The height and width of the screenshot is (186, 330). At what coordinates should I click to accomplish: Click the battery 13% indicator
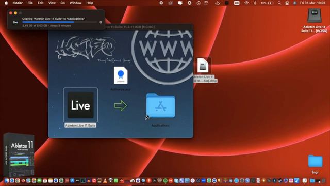coord(267,3)
